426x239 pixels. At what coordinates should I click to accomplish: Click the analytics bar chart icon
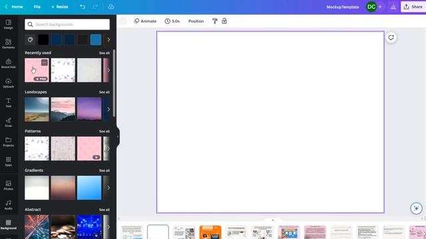(x=393, y=7)
